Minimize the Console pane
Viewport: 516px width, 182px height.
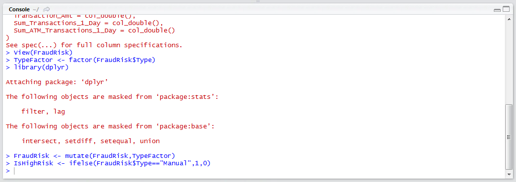click(x=497, y=10)
